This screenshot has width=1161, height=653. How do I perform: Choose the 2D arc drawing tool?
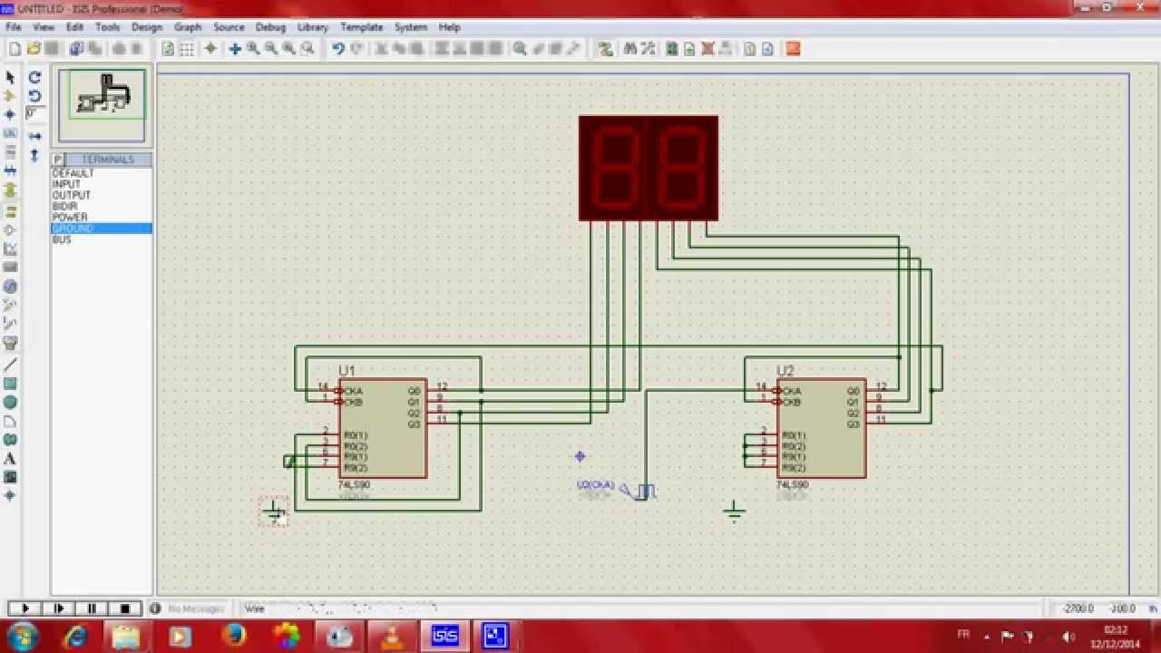(x=11, y=422)
